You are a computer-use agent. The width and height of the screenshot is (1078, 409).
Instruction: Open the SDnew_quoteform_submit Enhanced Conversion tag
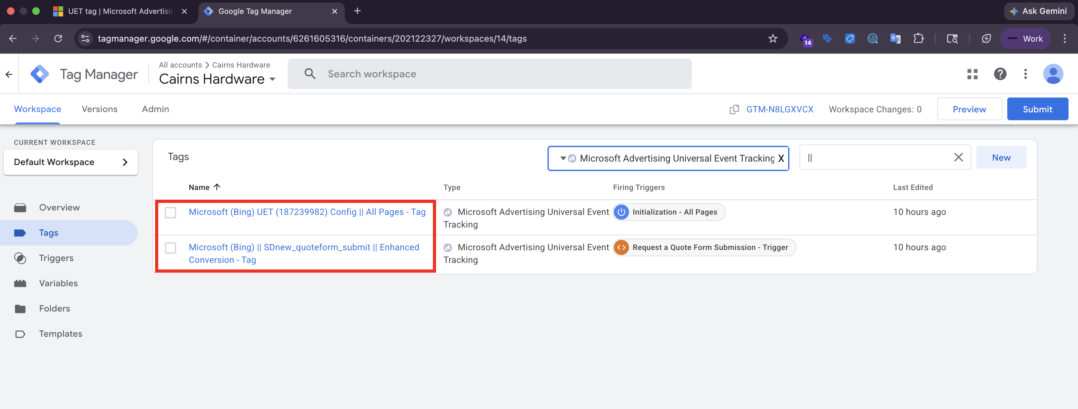point(304,253)
